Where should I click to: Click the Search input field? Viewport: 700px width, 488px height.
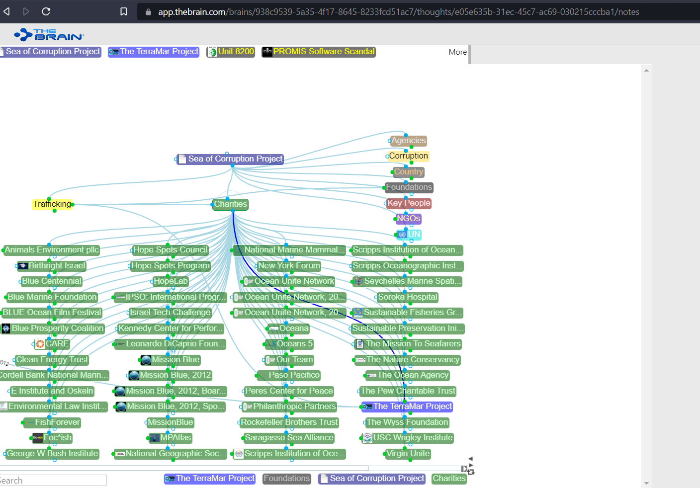pos(53,481)
